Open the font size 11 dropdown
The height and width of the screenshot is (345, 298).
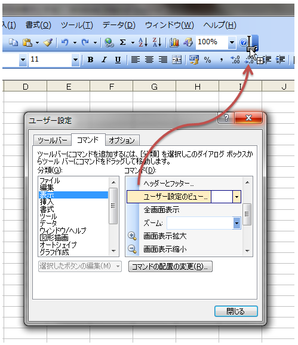(x=75, y=60)
